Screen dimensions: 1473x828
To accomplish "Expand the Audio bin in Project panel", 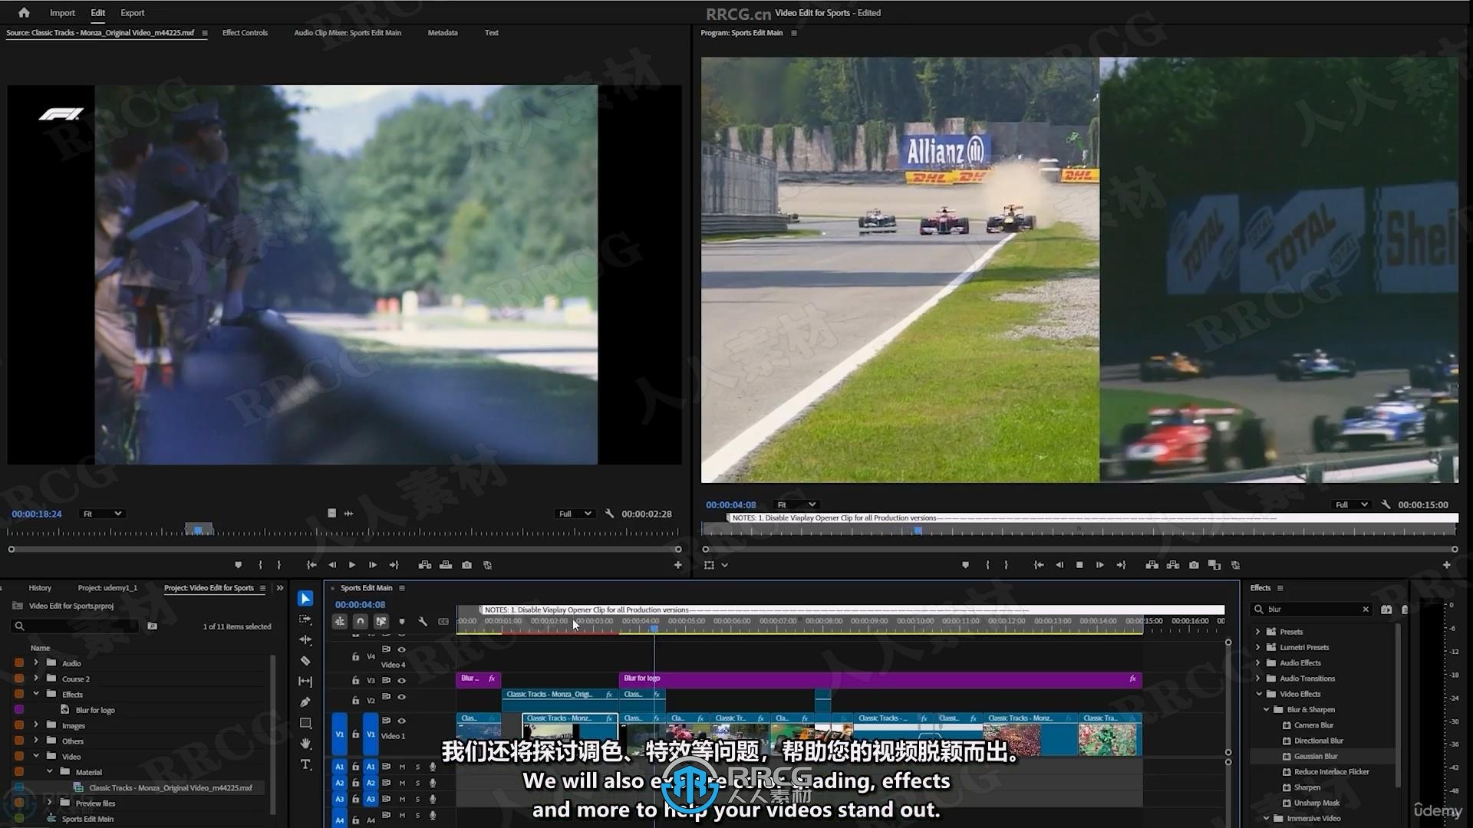I will 35,663.
